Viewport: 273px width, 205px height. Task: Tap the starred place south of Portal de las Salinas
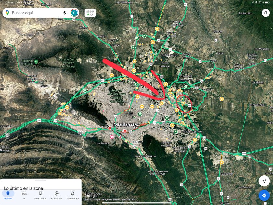tap(153, 42)
